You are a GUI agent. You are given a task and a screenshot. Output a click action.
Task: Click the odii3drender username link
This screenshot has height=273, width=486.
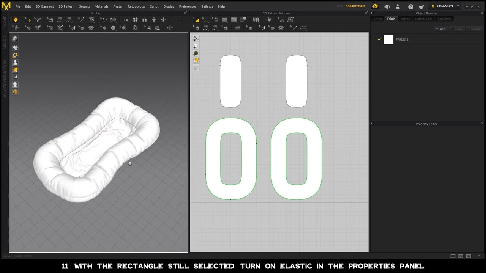[x=355, y=6]
